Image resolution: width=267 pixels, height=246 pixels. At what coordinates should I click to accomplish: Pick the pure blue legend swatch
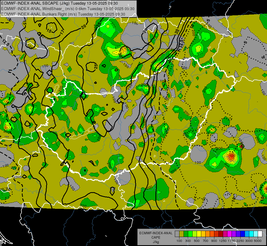coord(243,234)
